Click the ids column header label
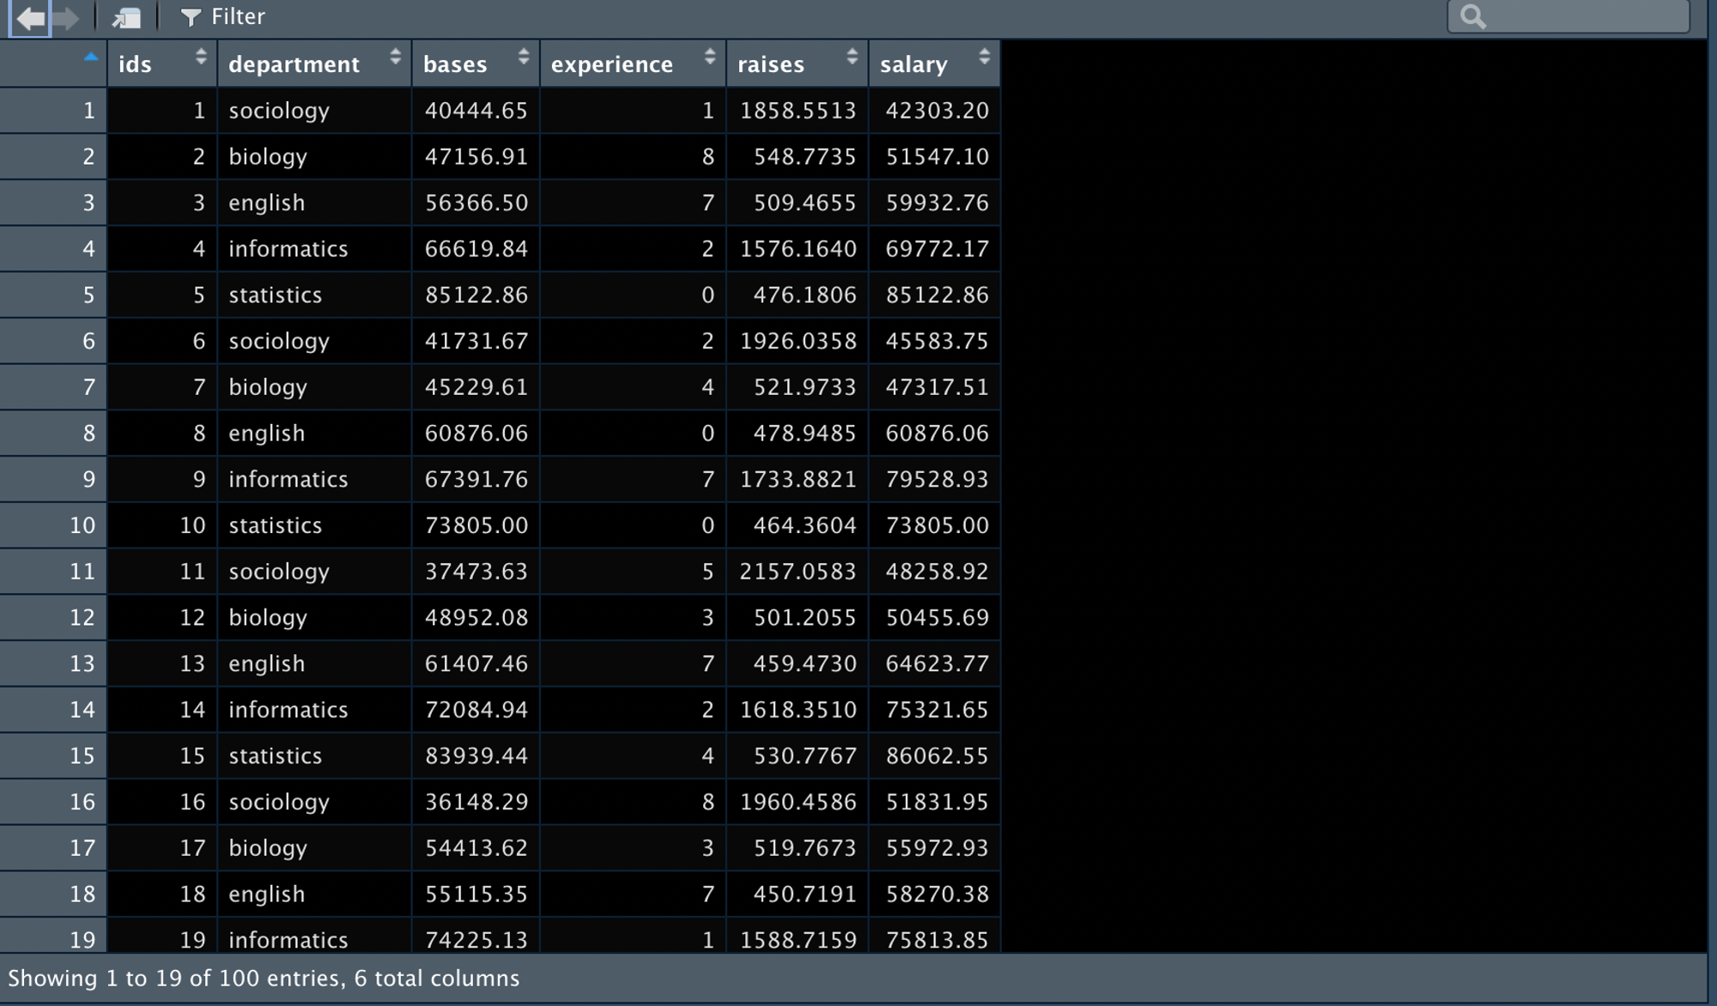 pyautogui.click(x=135, y=64)
